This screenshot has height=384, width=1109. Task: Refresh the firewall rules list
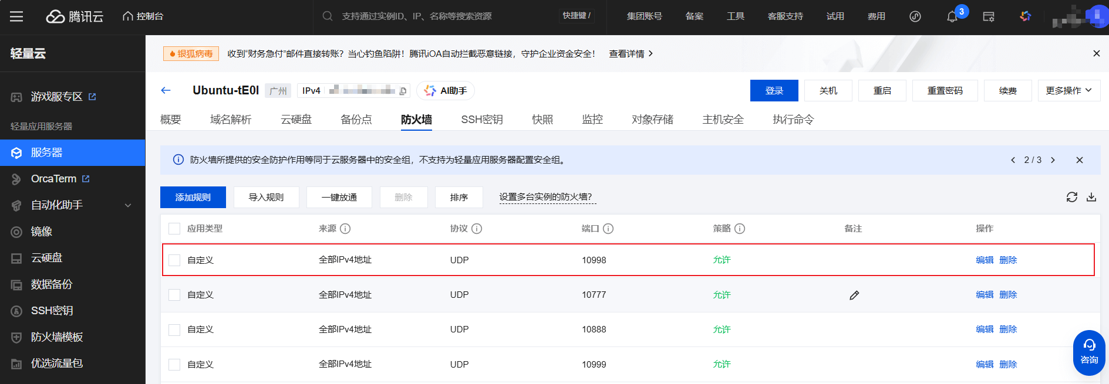(x=1072, y=197)
